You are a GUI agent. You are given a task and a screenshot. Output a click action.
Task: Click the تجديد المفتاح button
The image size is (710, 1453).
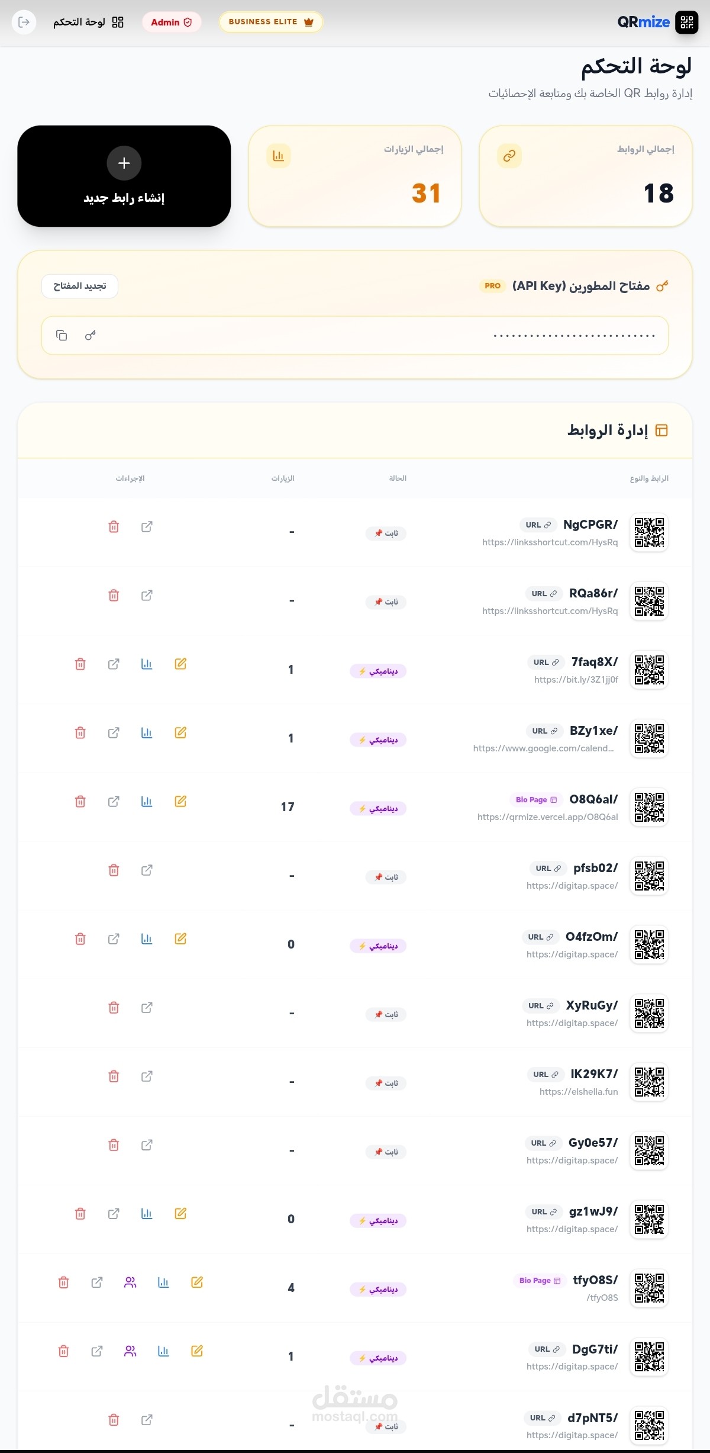pyautogui.click(x=80, y=287)
